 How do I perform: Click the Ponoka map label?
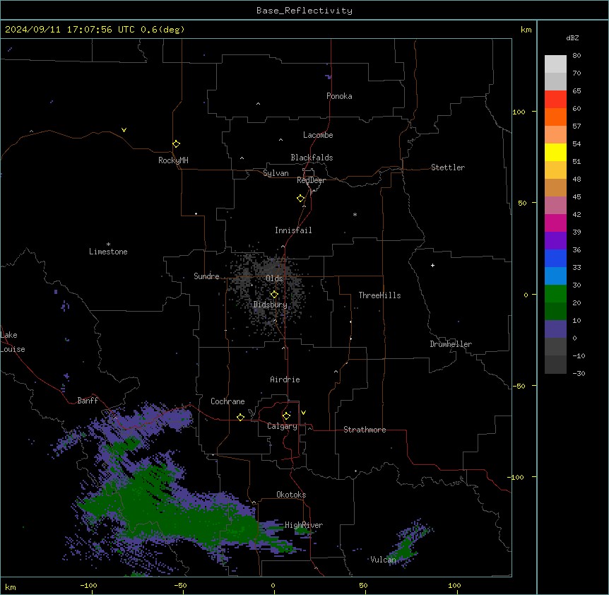tap(339, 96)
